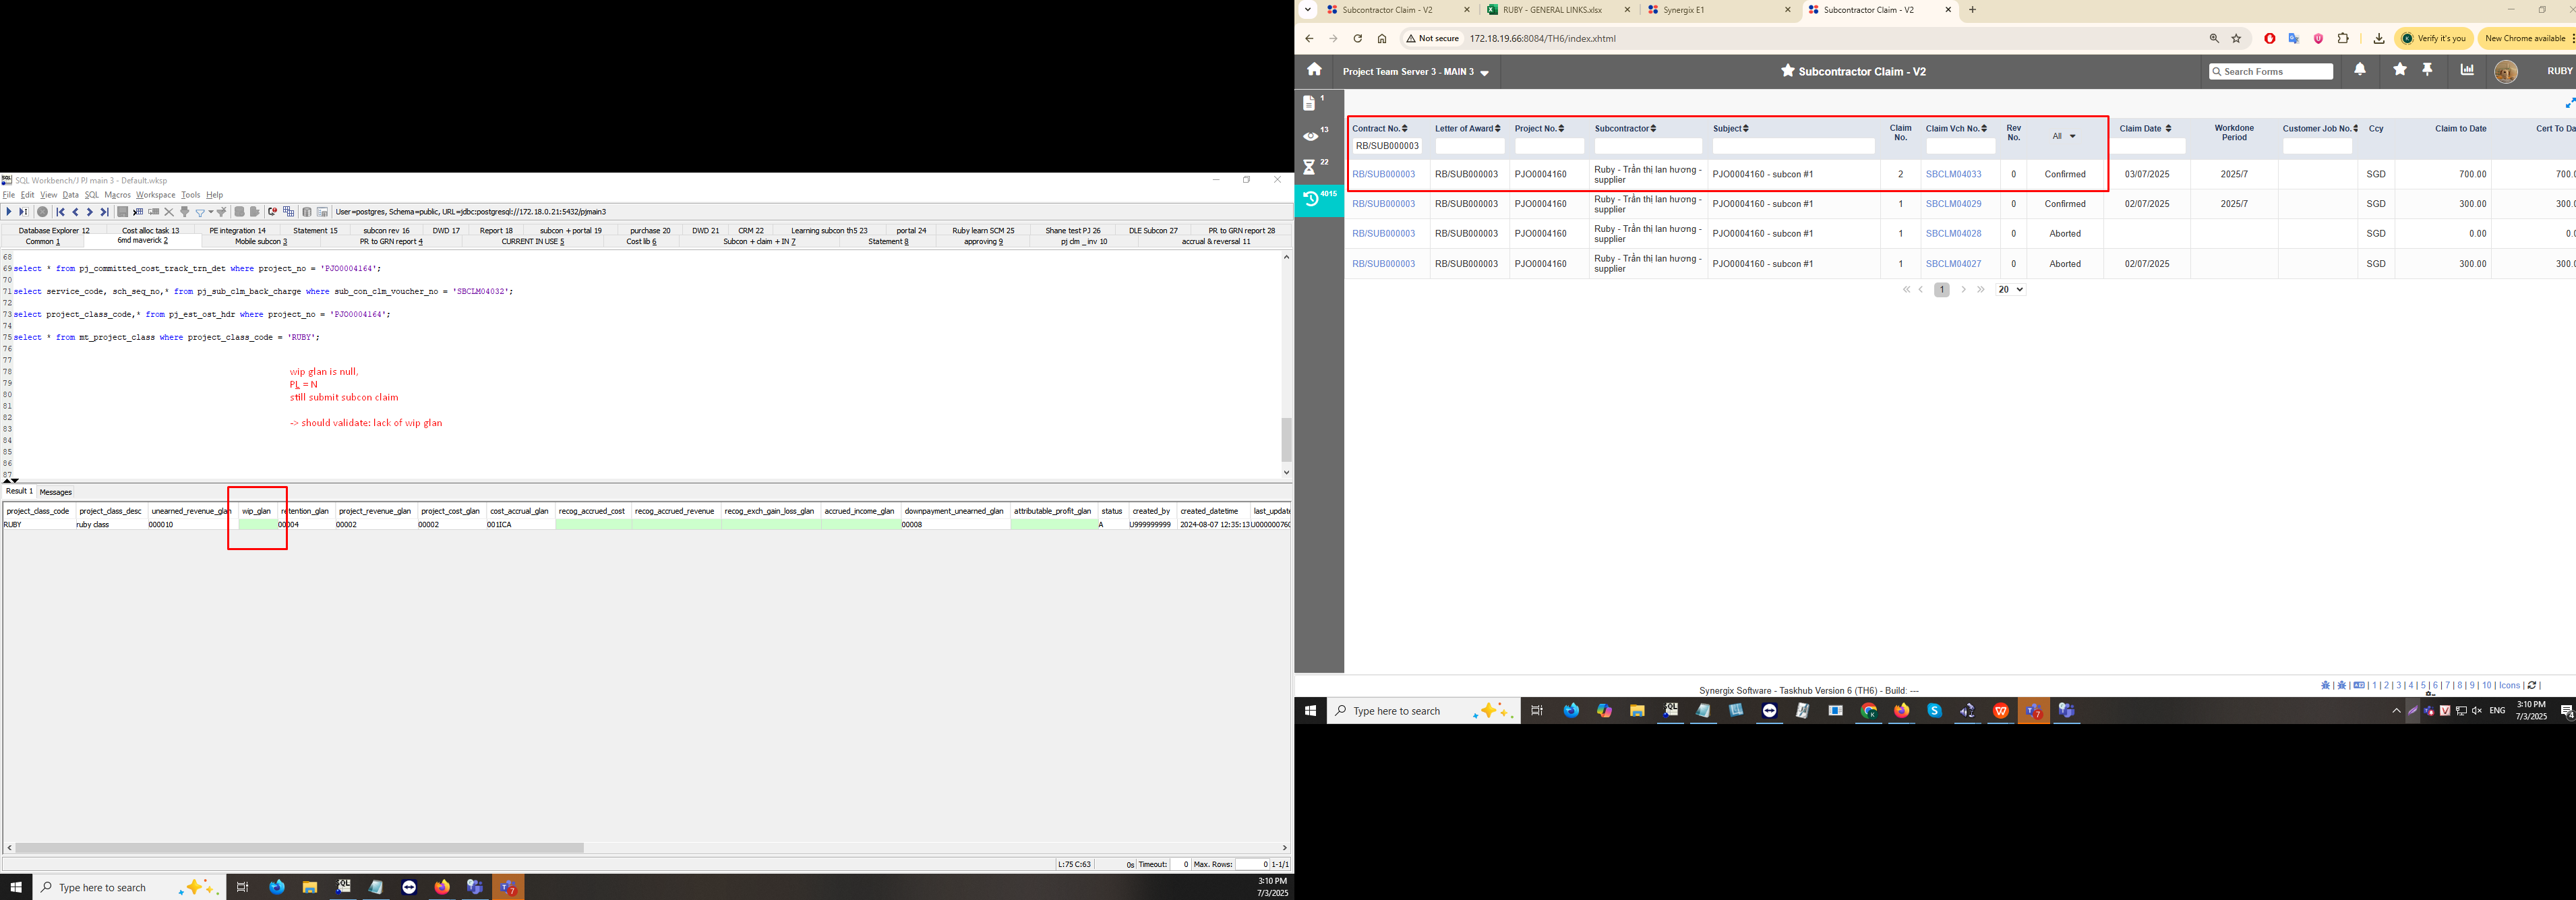The image size is (2576, 900).
Task: Jump to last row in SQL Workbench toolbar
Action: (x=104, y=212)
